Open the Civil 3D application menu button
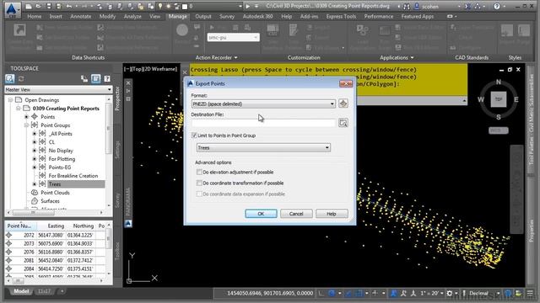This screenshot has height=303, width=540. click(13, 9)
